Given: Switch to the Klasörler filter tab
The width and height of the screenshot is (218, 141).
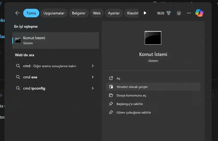Looking at the screenshot, I should [x=131, y=13].
